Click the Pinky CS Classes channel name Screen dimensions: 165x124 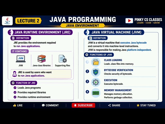(x=148, y=20)
